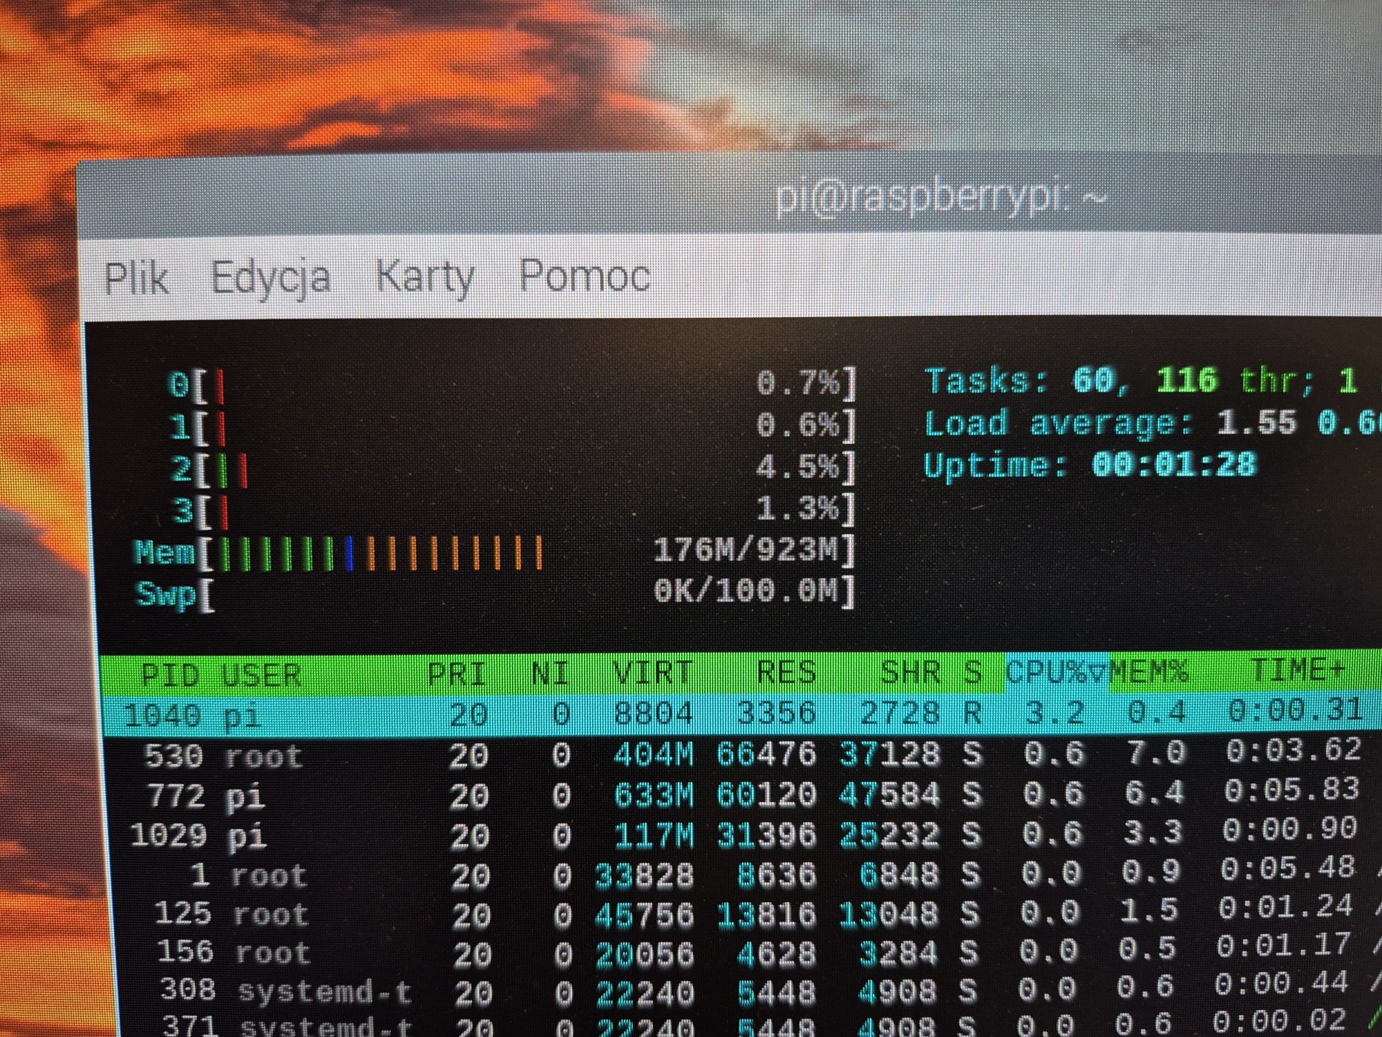Click the CPU 3 usage meter at 1.3%

[515, 510]
